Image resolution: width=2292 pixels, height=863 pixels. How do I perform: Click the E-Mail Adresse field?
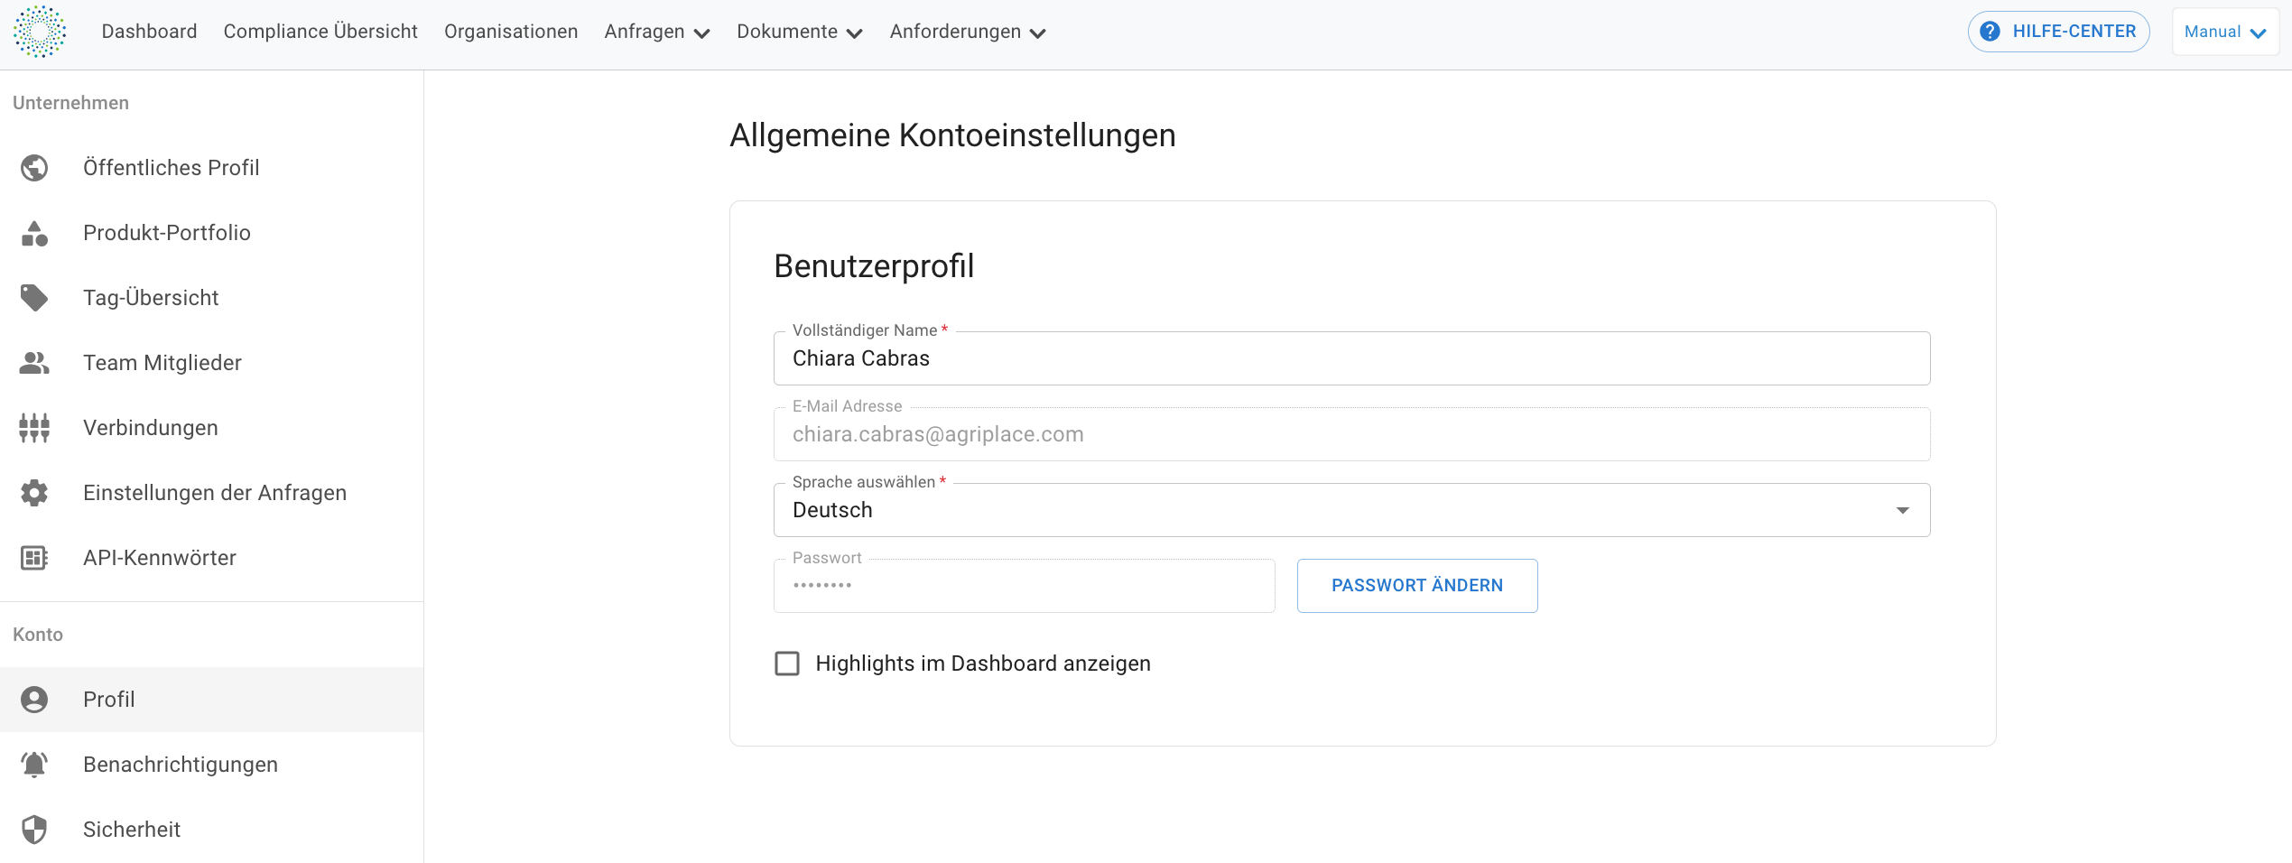tap(1351, 434)
